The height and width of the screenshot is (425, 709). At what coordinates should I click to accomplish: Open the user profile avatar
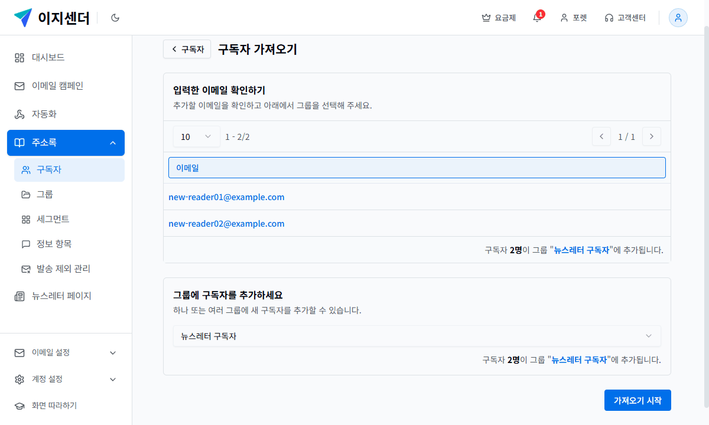[678, 18]
